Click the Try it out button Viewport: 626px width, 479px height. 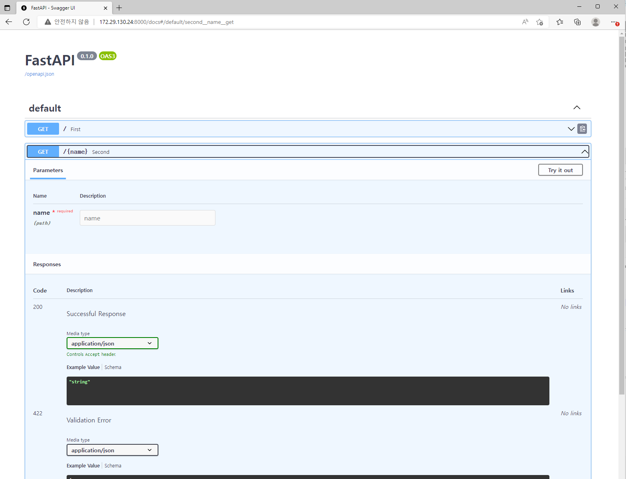tap(560, 170)
